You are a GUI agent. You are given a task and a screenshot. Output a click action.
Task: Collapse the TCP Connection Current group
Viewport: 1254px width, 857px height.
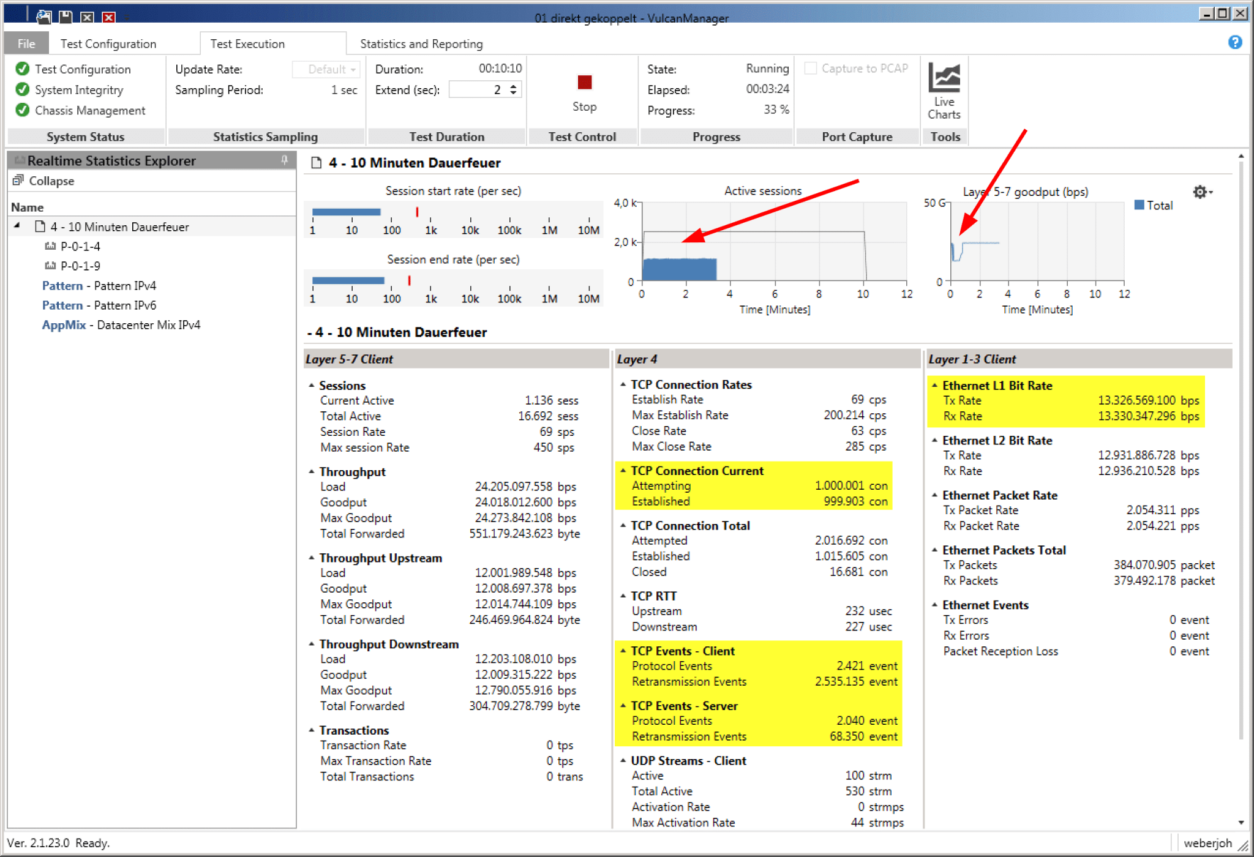click(623, 470)
